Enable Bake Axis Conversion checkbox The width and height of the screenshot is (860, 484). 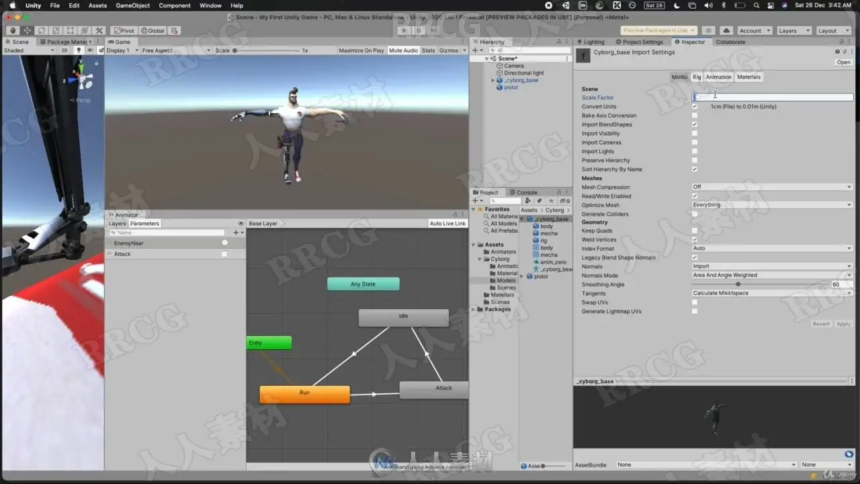pyautogui.click(x=695, y=116)
